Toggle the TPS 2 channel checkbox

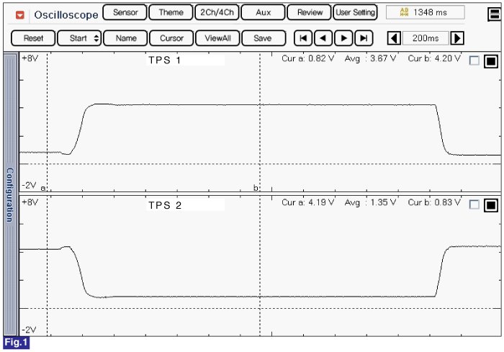(474, 204)
